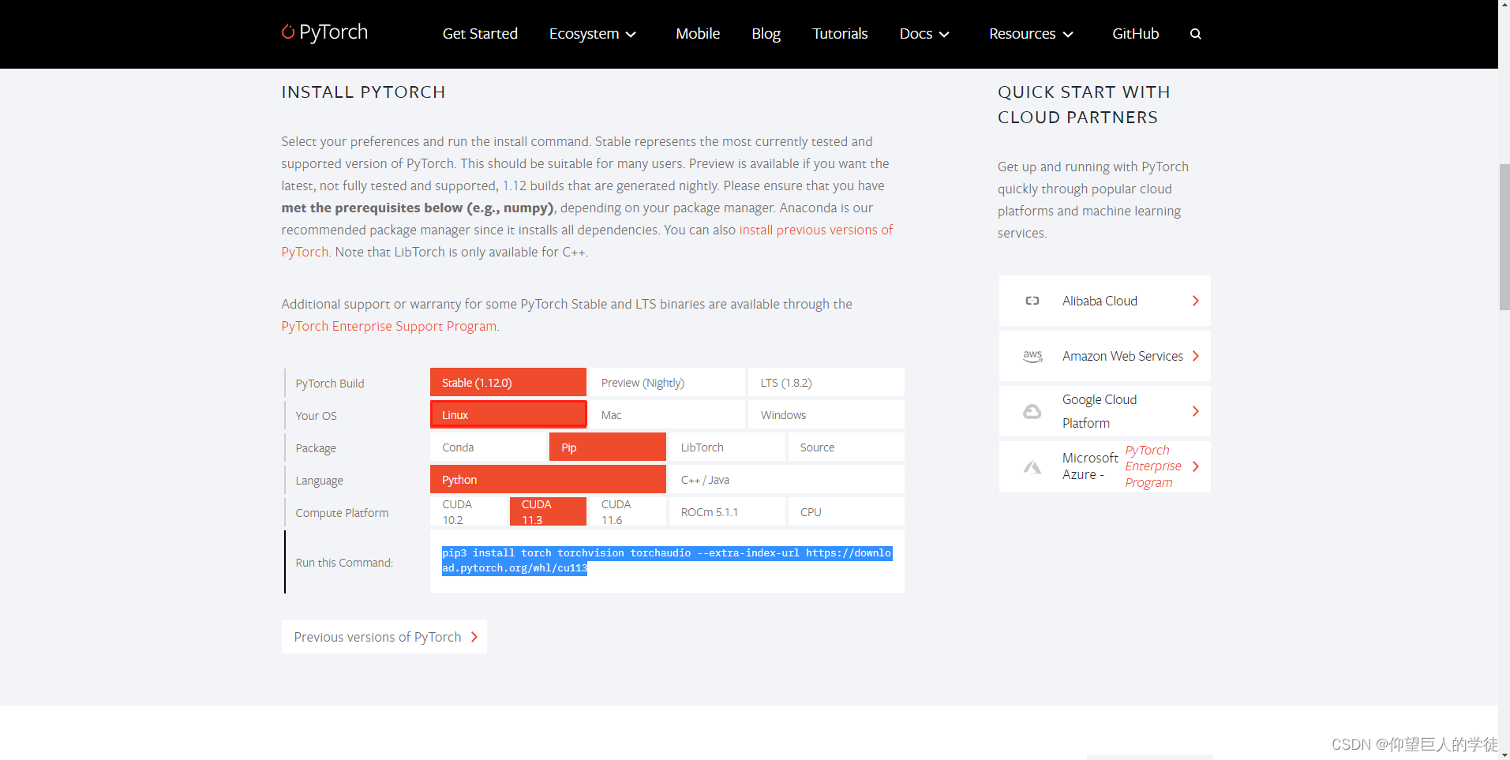Screen dimensions: 1510x760
Task: Click the 'PyTorch Build' label
Action: click(330, 384)
